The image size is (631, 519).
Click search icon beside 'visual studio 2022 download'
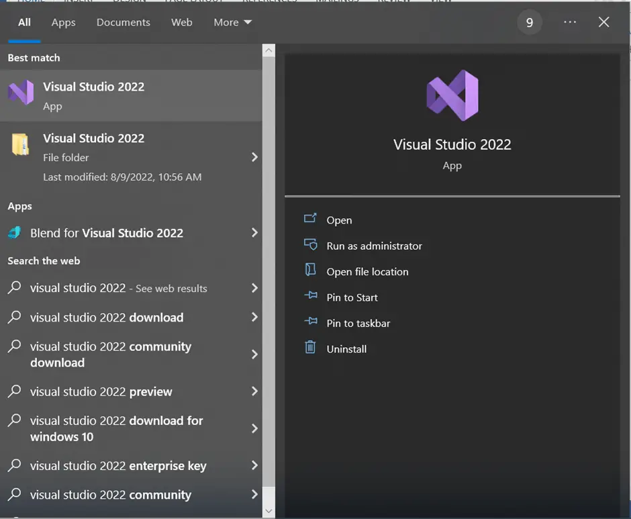(15, 317)
